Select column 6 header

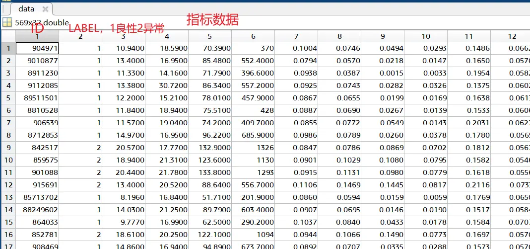(x=253, y=36)
